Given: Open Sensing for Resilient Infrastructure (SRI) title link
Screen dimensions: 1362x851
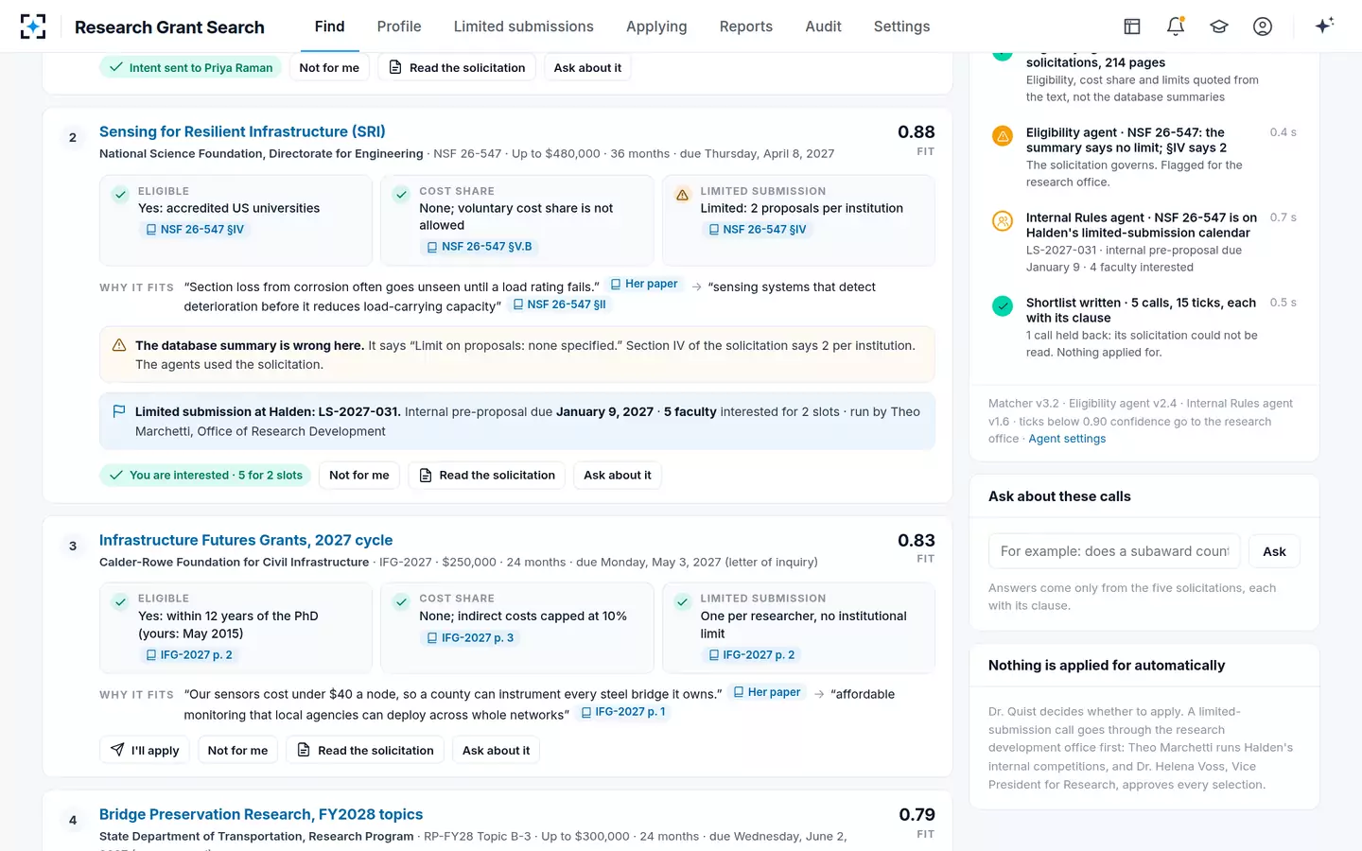Looking at the screenshot, I should tap(242, 131).
